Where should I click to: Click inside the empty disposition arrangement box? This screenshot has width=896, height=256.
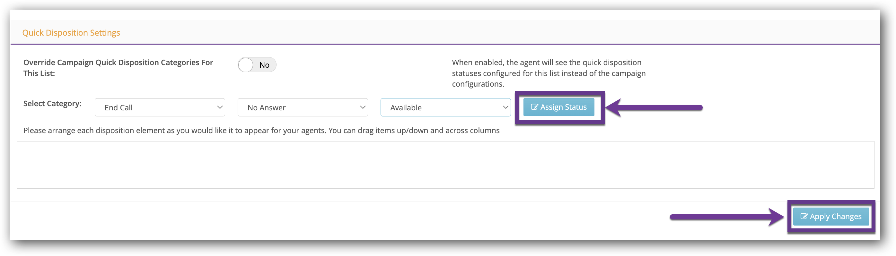445,165
